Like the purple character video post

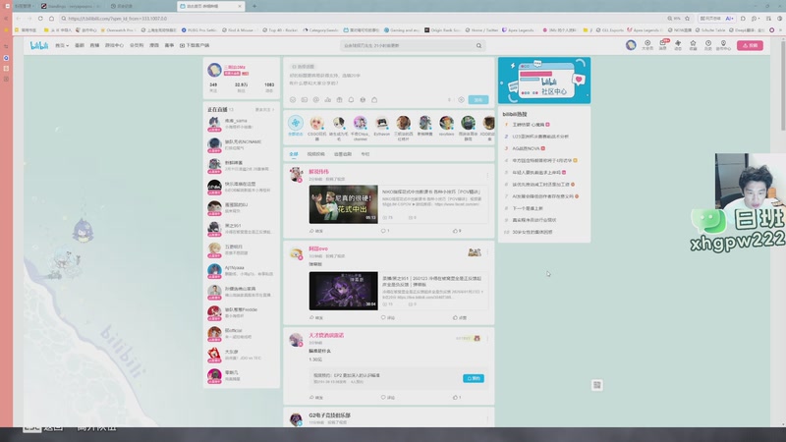click(460, 317)
